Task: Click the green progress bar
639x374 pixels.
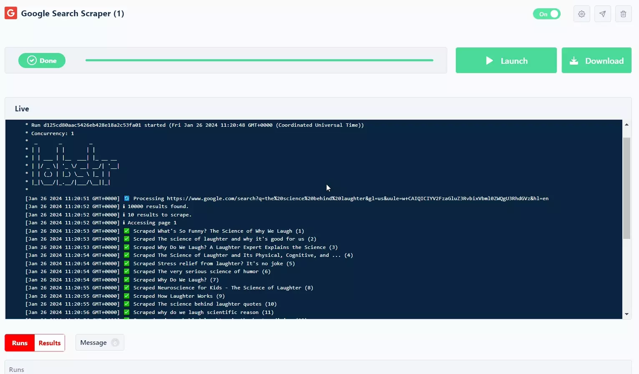Action: (259, 60)
